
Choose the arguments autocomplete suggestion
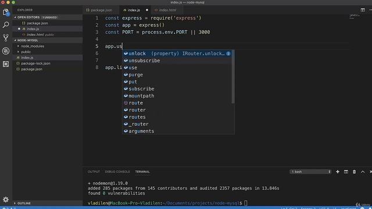click(177, 131)
